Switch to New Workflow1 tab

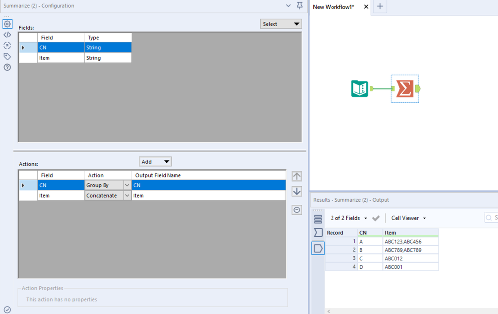tap(333, 7)
